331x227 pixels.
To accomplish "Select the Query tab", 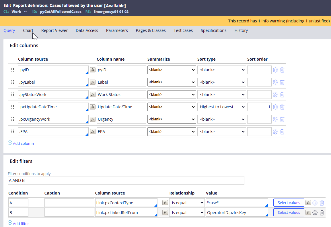I will click(x=9, y=30).
